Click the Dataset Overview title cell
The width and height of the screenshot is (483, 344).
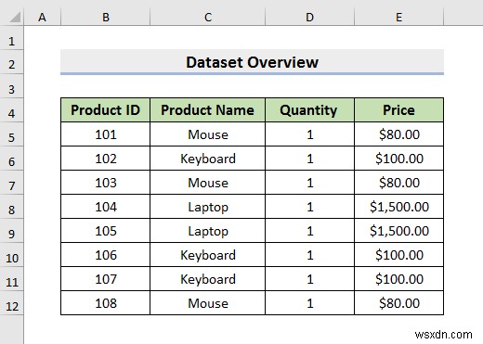pyautogui.click(x=252, y=62)
